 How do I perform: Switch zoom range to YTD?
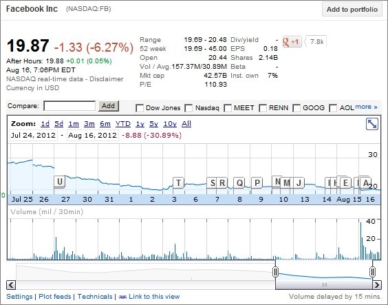123,123
